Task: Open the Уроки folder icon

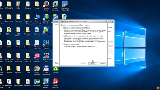Action: pos(37,4)
